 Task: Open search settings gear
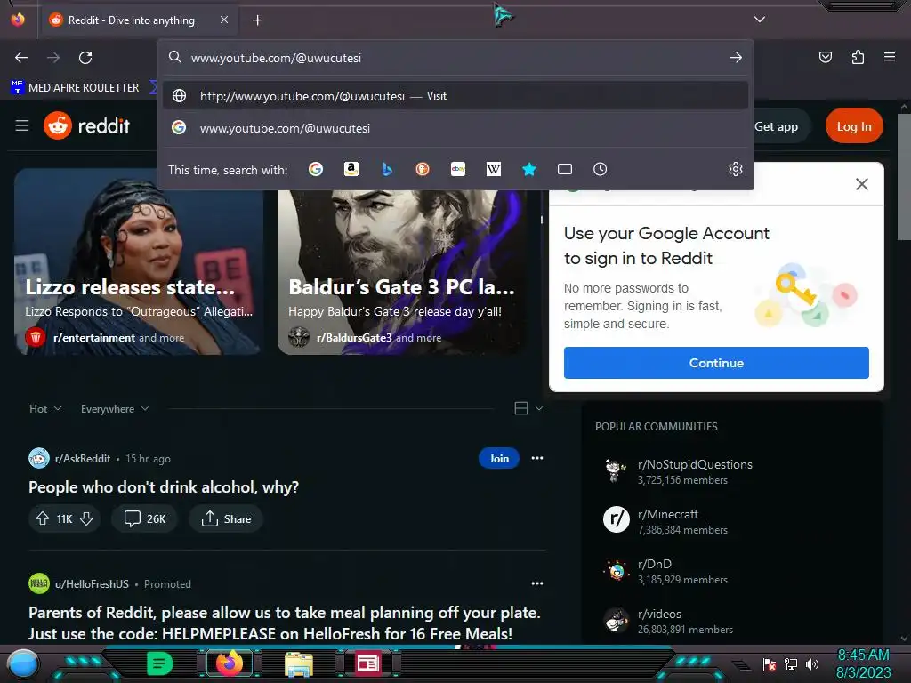736,169
